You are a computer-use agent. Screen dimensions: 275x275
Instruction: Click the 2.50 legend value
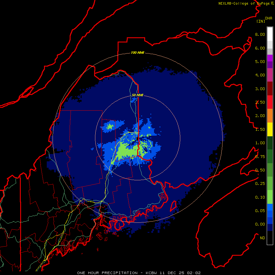(260, 102)
